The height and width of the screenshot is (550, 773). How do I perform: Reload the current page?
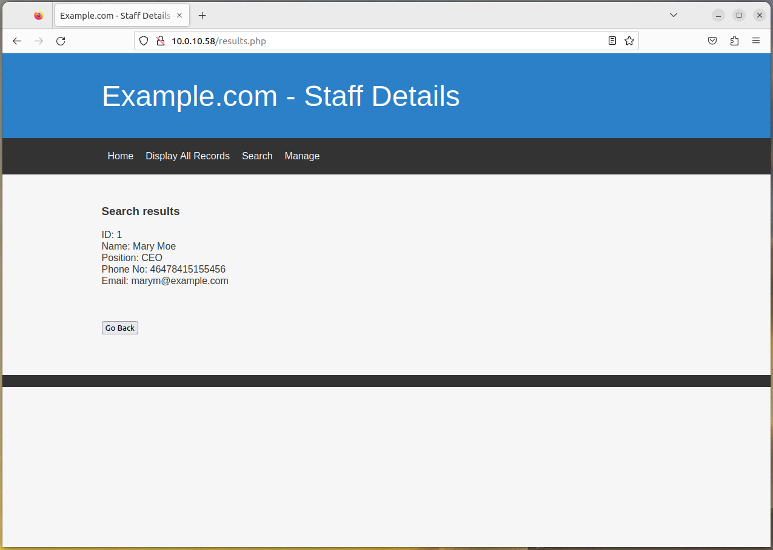tap(61, 41)
